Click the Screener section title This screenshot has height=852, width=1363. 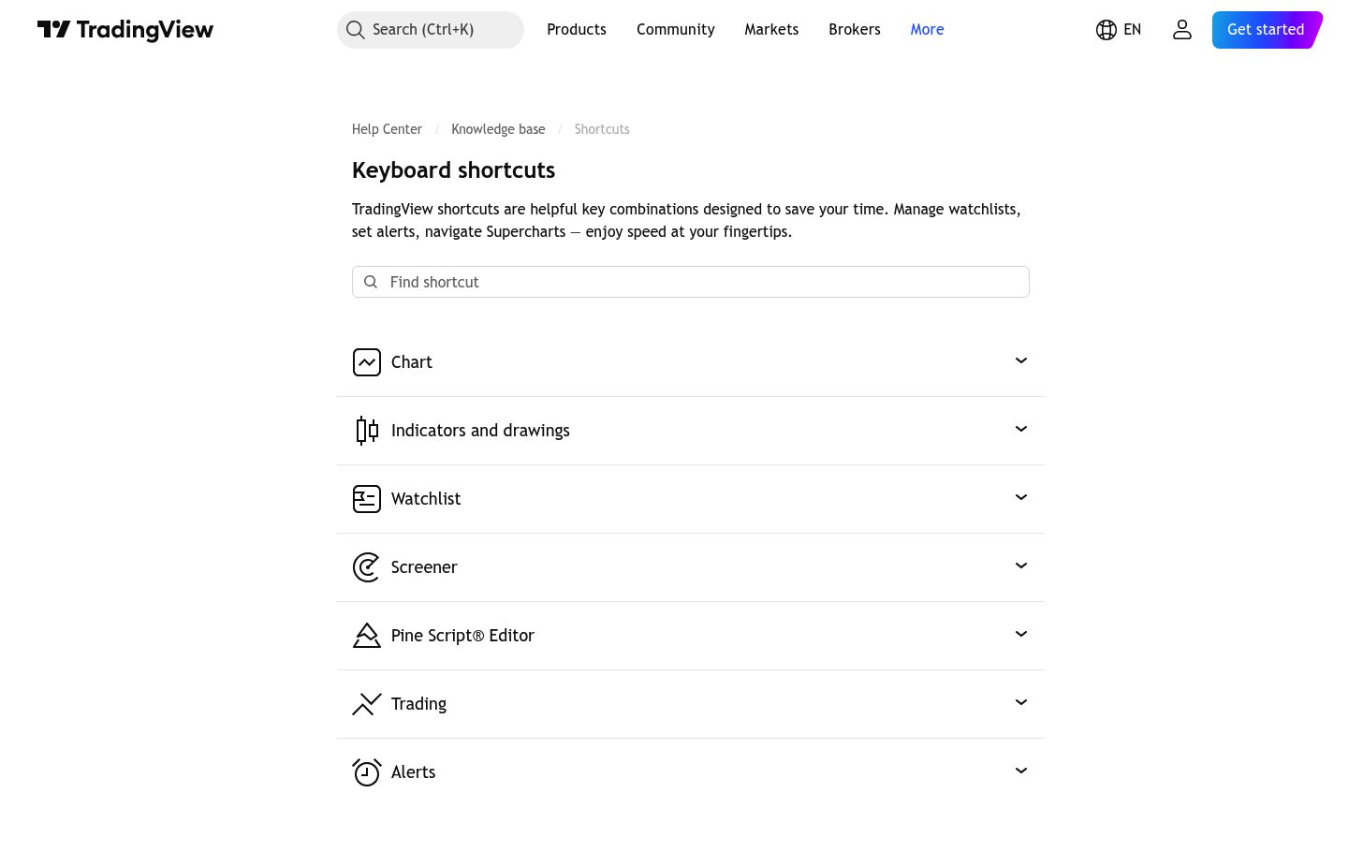pyautogui.click(x=424, y=567)
